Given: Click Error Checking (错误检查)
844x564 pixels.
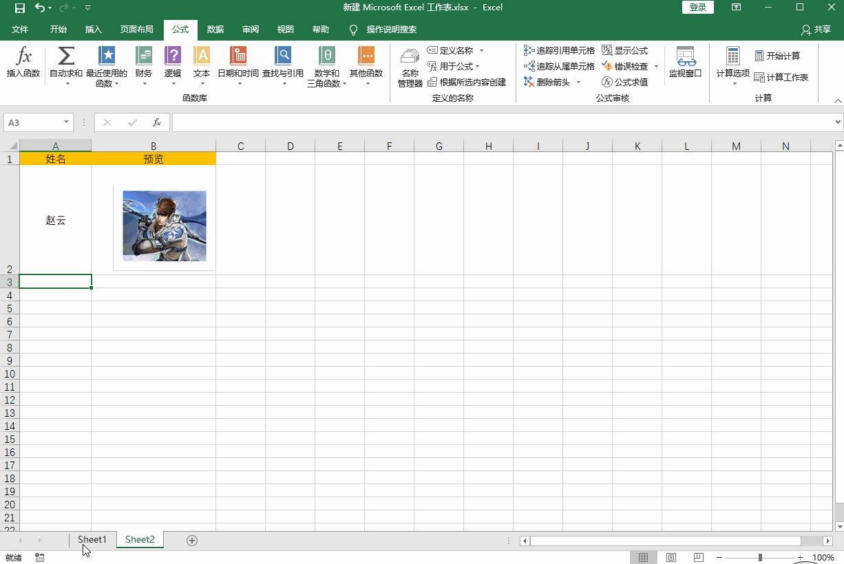Looking at the screenshot, I should pyautogui.click(x=625, y=66).
